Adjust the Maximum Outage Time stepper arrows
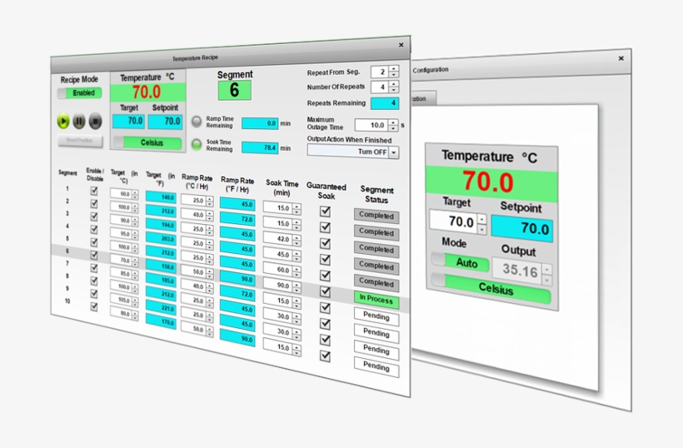The width and height of the screenshot is (683, 448). click(394, 125)
